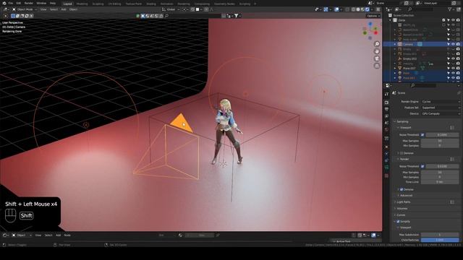Viewport: 463px width, 260px height.
Task: Toggle camera view gizmo button
Action: click(377, 58)
